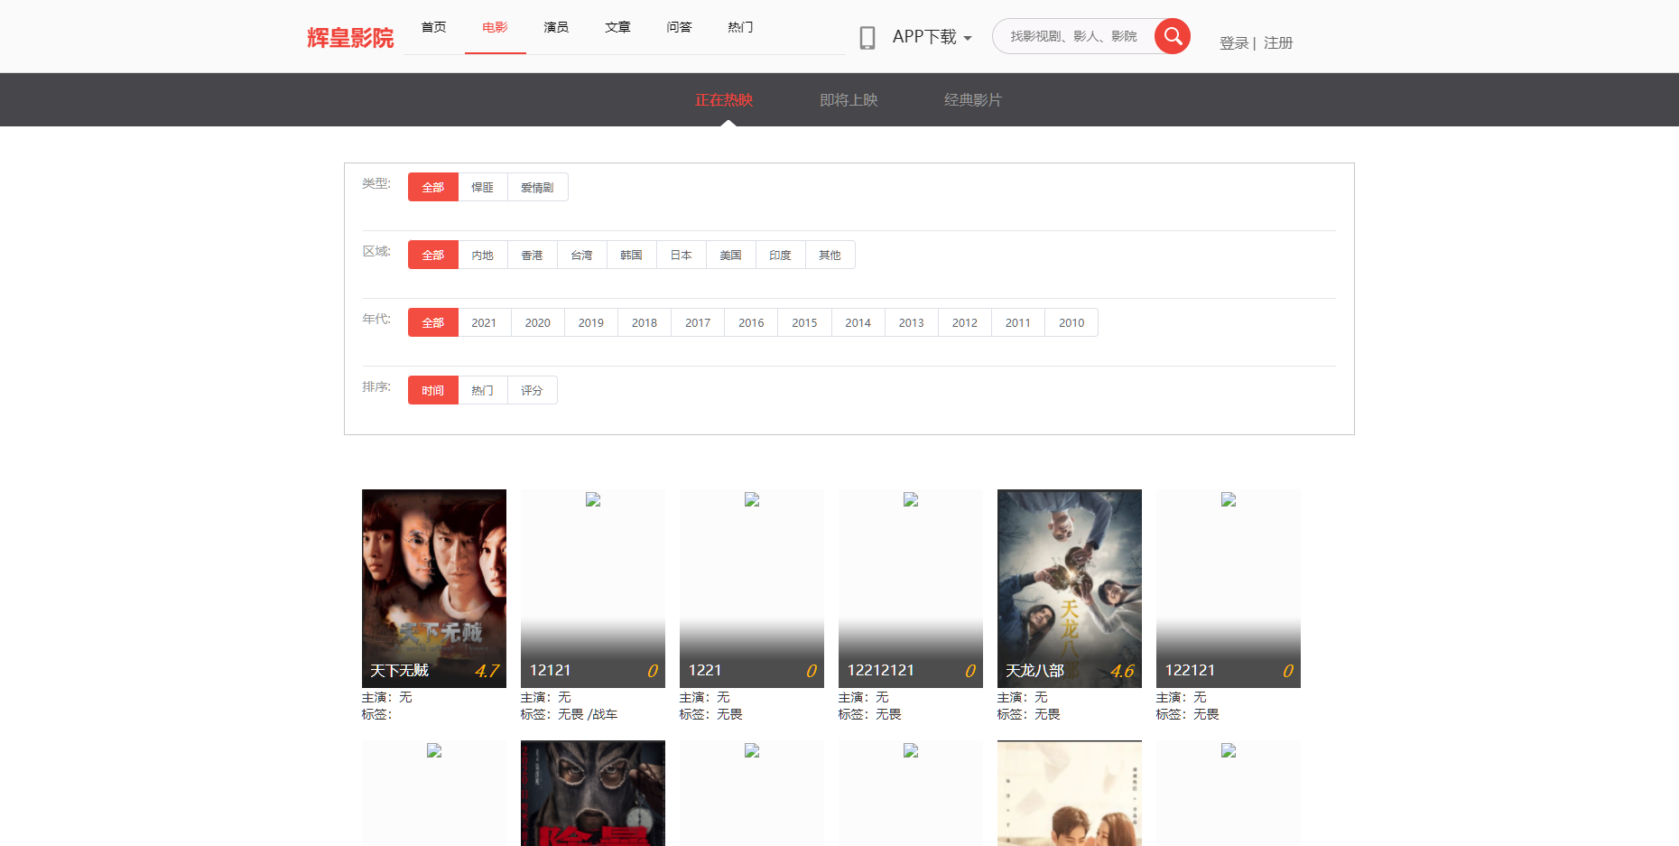Image resolution: width=1679 pixels, height=846 pixels.
Task: Select year 2010 filter
Action: point(1071,322)
